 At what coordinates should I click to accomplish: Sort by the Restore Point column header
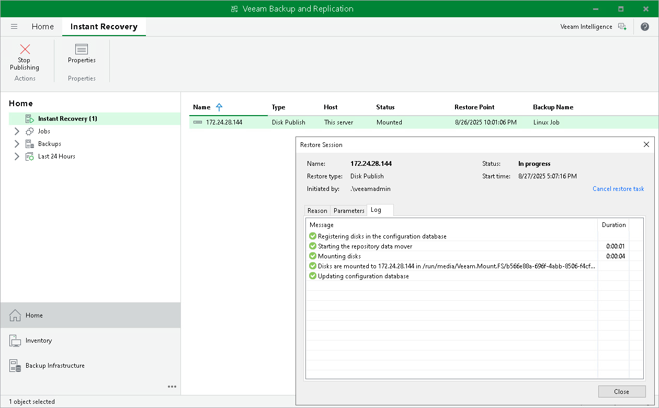click(474, 107)
